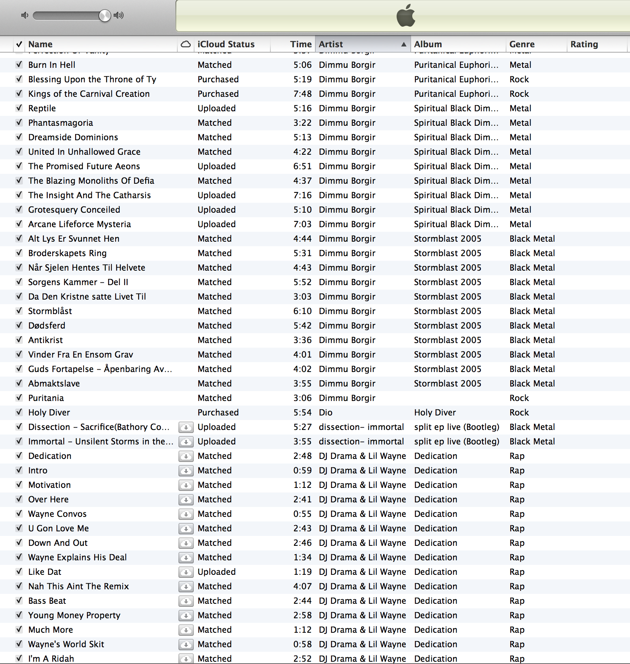
Task: Download Young Money Property track
Action: pyautogui.click(x=186, y=616)
